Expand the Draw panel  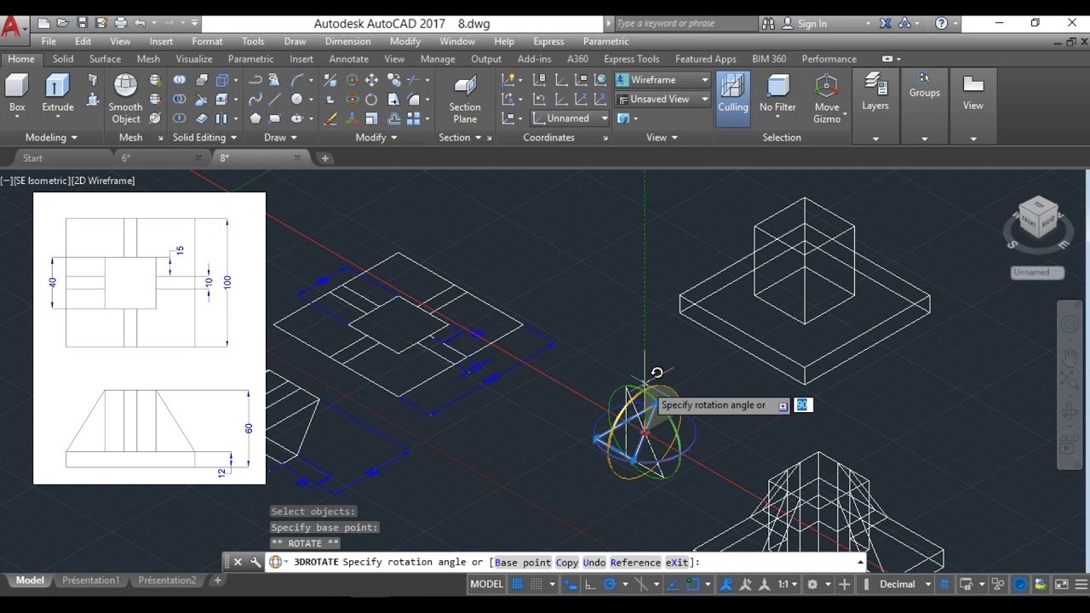280,137
